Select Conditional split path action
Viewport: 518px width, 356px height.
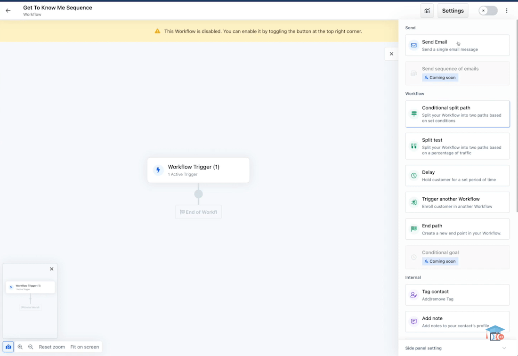(457, 114)
